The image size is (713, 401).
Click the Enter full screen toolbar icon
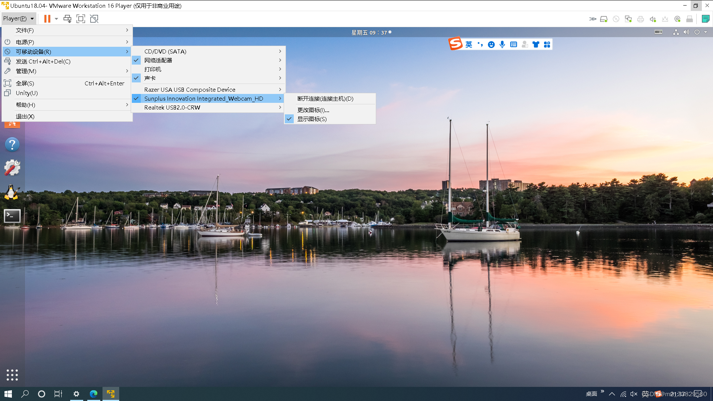(81, 19)
